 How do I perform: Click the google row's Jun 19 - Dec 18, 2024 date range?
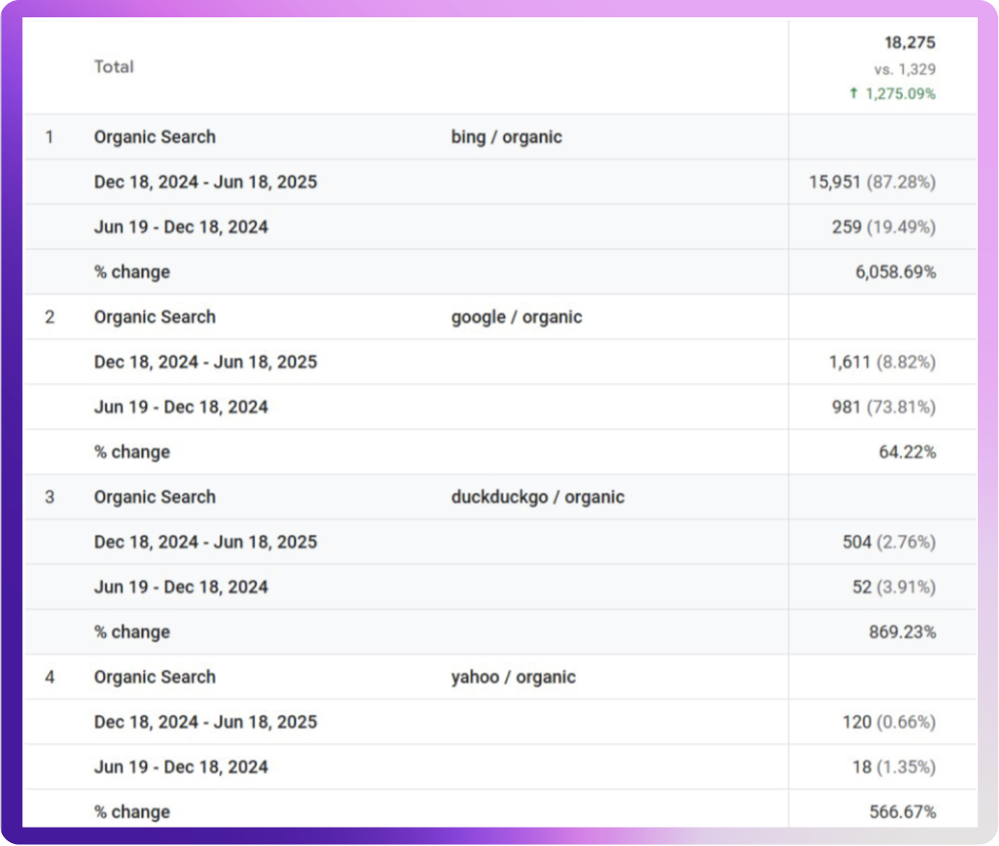(181, 407)
